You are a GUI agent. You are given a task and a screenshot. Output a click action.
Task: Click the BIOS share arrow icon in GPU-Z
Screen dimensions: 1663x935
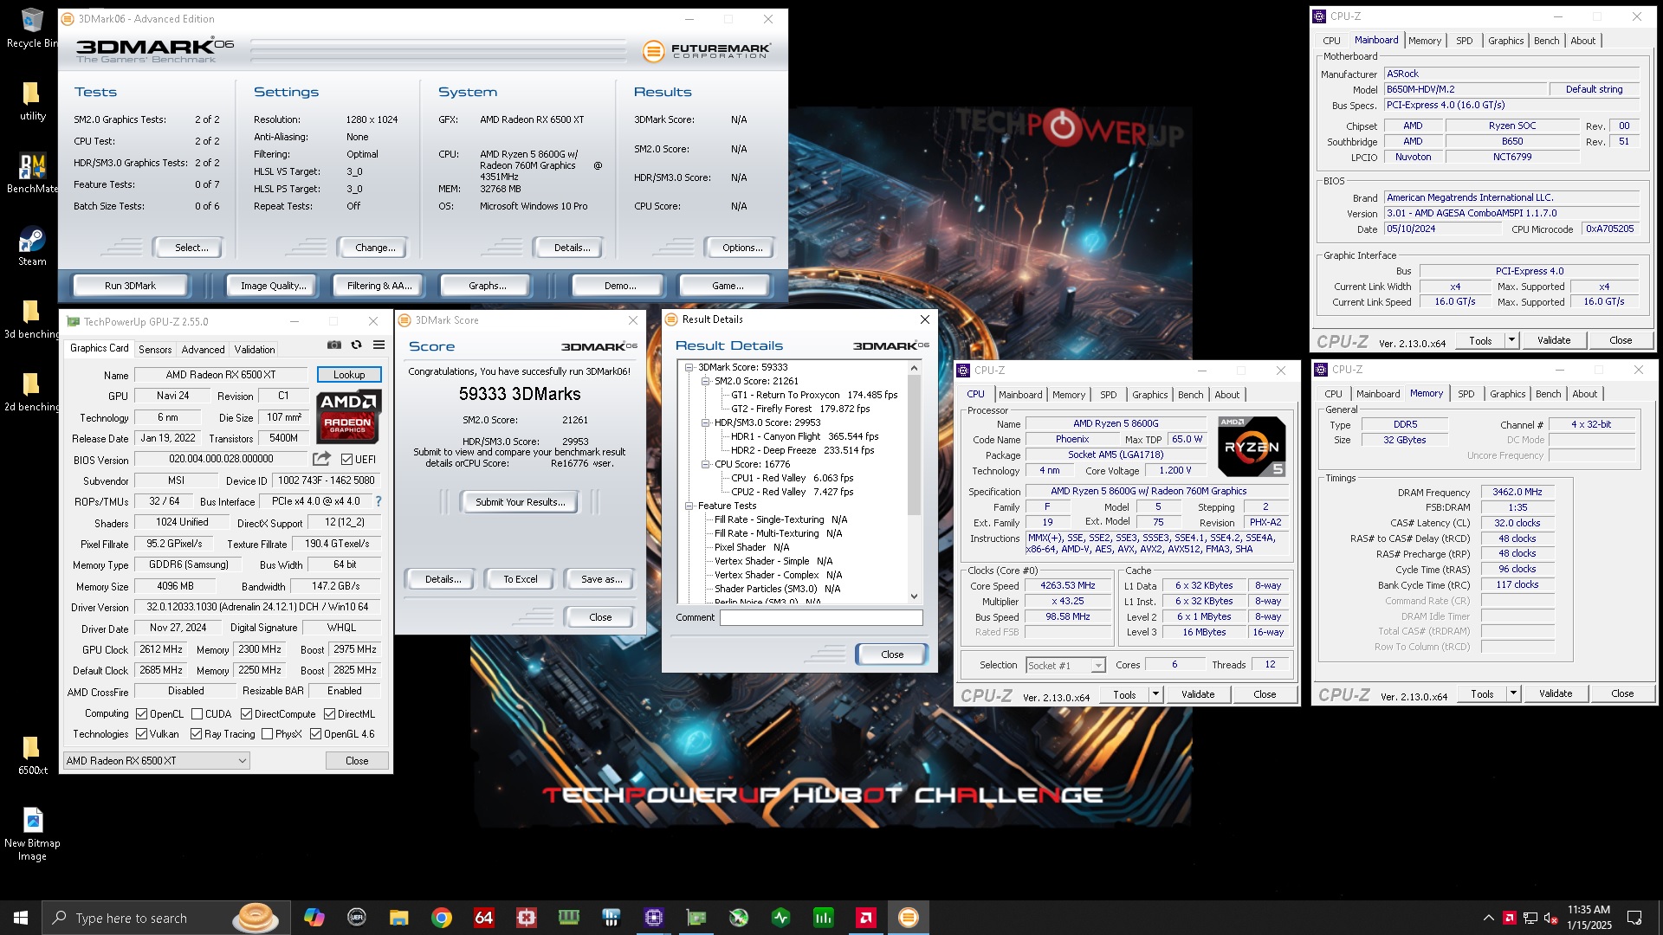click(x=321, y=459)
